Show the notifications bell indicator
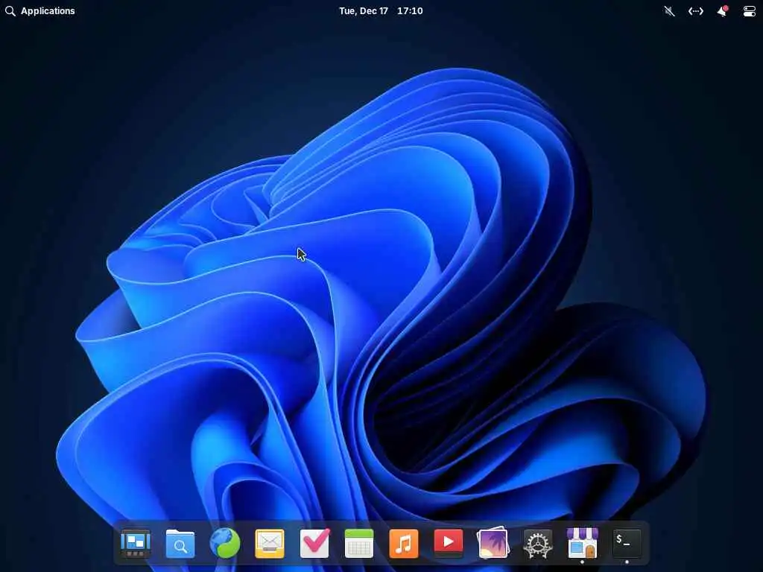 coord(723,10)
